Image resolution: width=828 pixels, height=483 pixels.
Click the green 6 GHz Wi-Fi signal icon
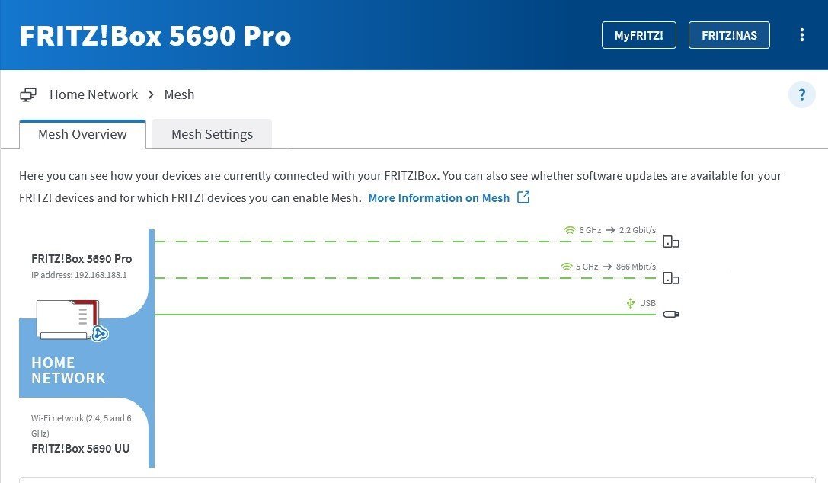coord(568,229)
